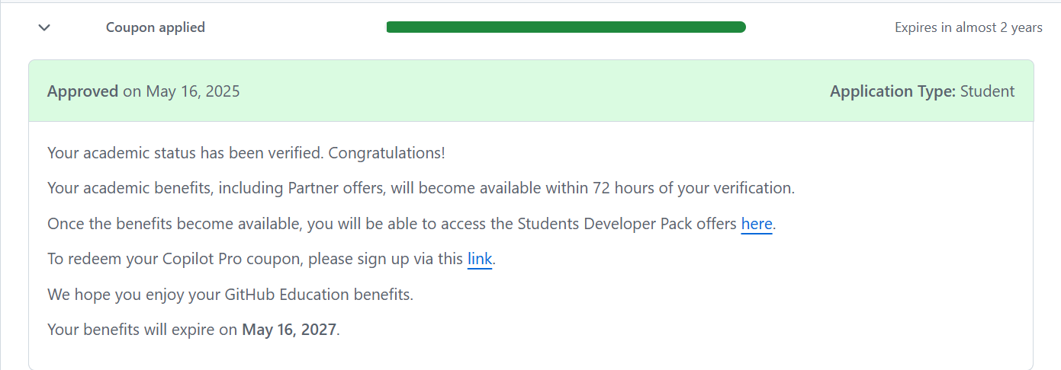The image size is (1061, 370).
Task: Click the 'Partner offers' phrase
Action: click(334, 188)
